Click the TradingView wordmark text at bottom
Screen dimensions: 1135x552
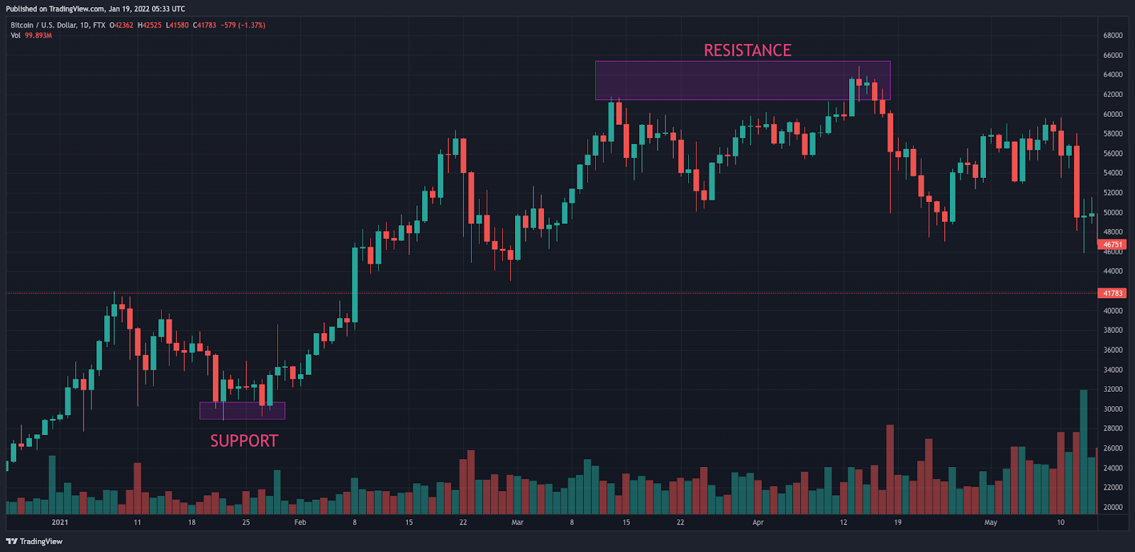coord(41,541)
